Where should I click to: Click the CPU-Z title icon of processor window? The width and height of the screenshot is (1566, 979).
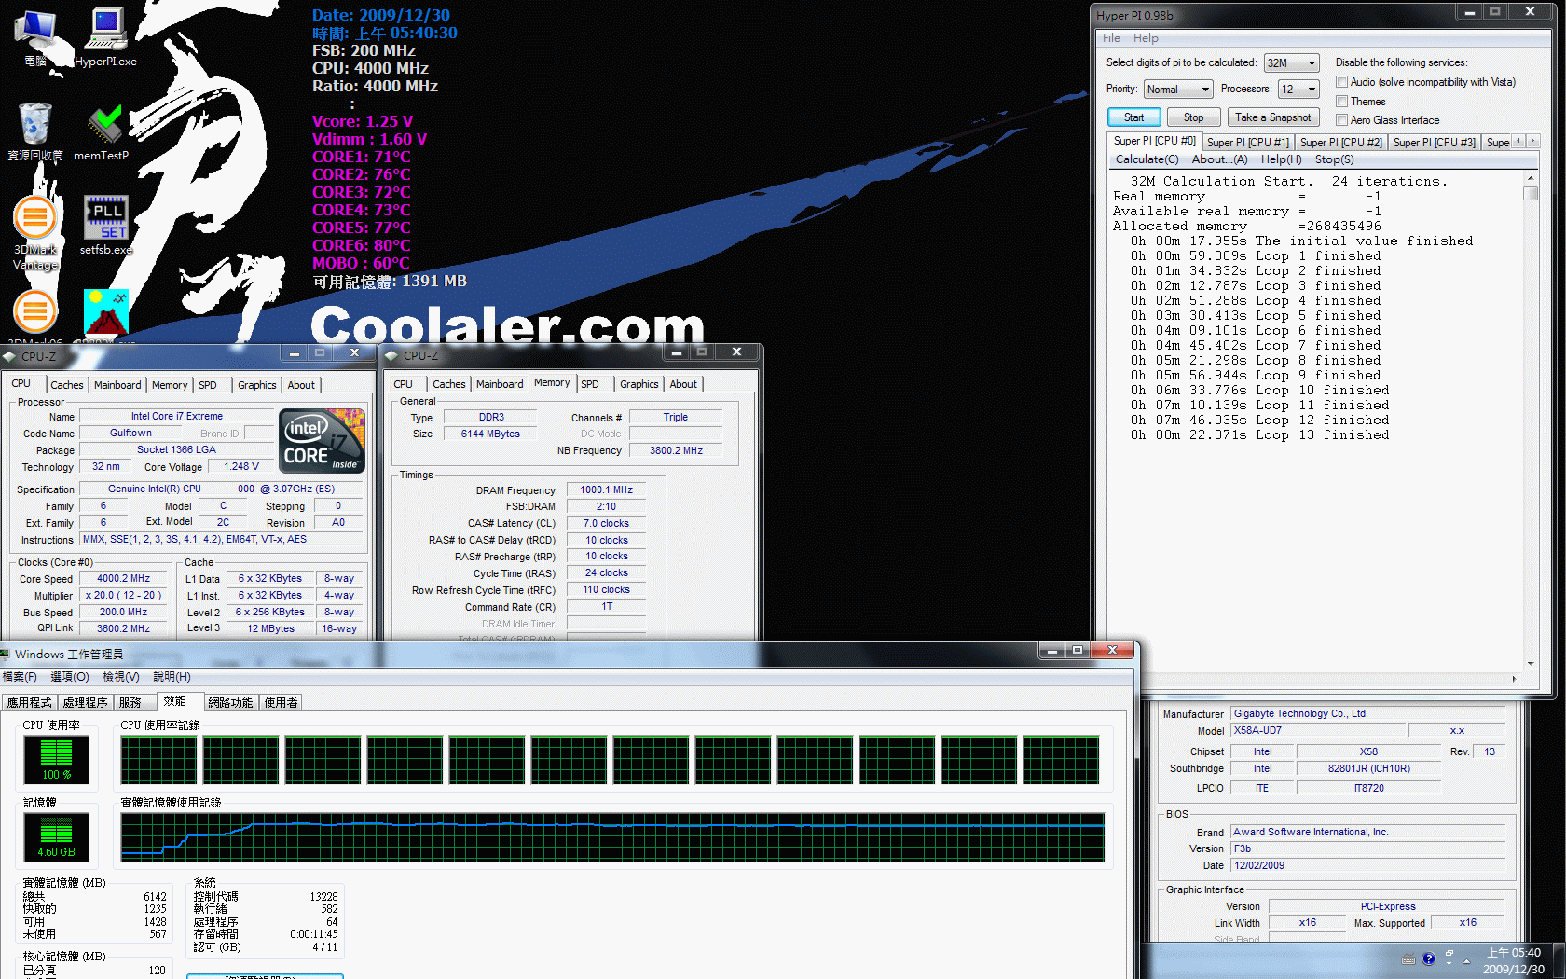[10, 356]
